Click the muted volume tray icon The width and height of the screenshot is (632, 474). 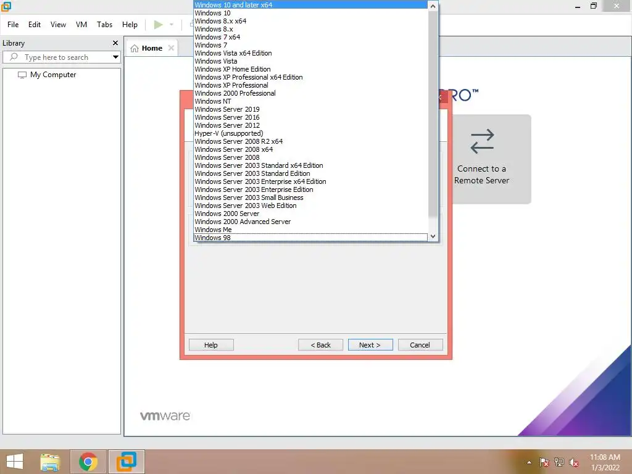[x=574, y=462]
